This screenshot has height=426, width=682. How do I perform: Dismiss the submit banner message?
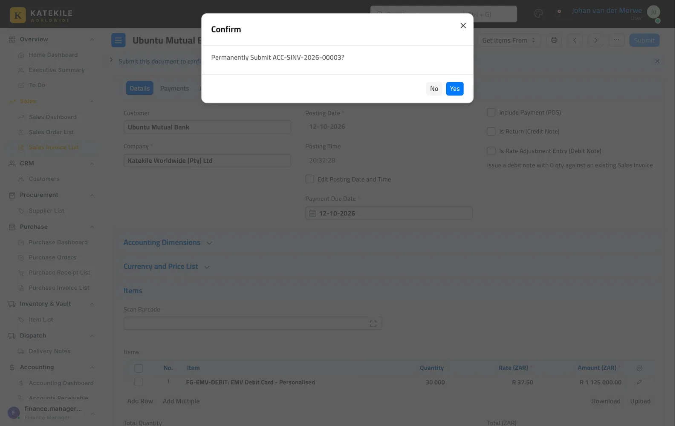[657, 61]
